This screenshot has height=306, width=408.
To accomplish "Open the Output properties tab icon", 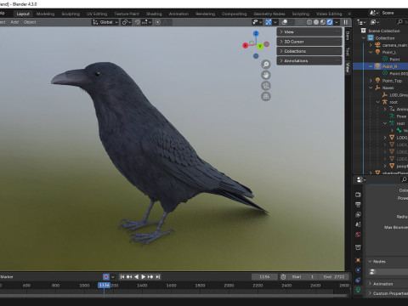I will click(358, 204).
